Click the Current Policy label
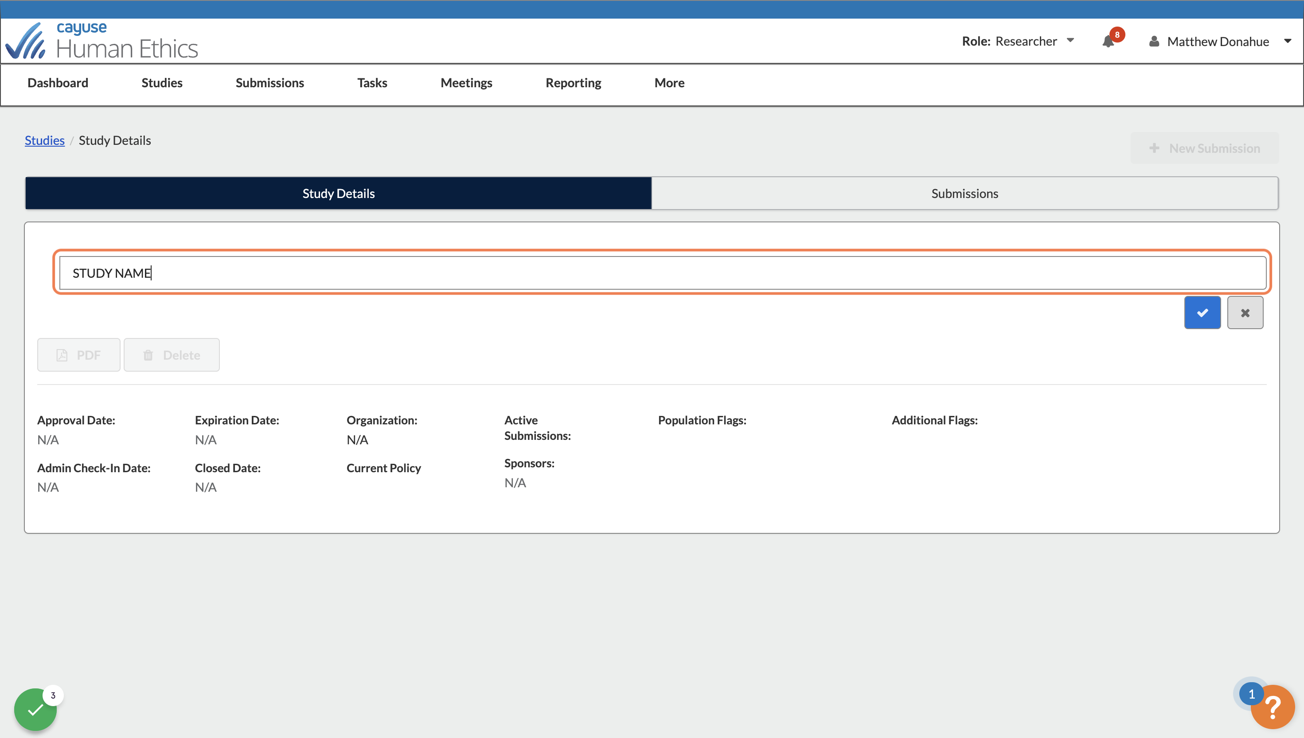Viewport: 1304px width, 738px height. tap(384, 468)
